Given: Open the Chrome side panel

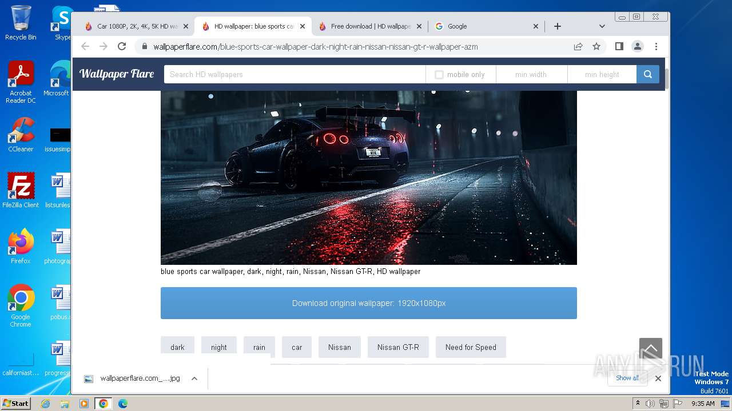Looking at the screenshot, I should (619, 46).
